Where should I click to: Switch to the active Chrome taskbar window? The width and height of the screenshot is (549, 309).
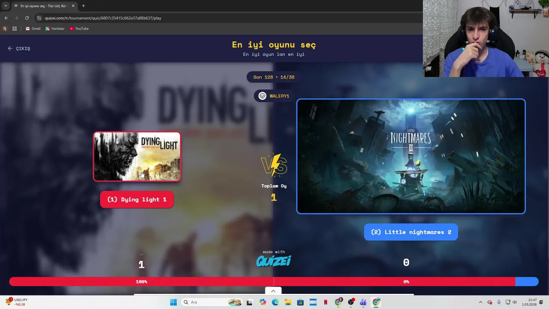376,302
